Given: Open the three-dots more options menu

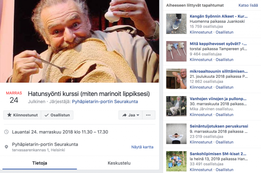Looking at the screenshot, I should click(148, 115).
